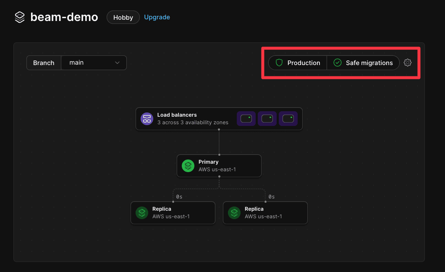Follow the Upgrade link
Image resolution: width=445 pixels, height=272 pixels.
click(x=157, y=17)
